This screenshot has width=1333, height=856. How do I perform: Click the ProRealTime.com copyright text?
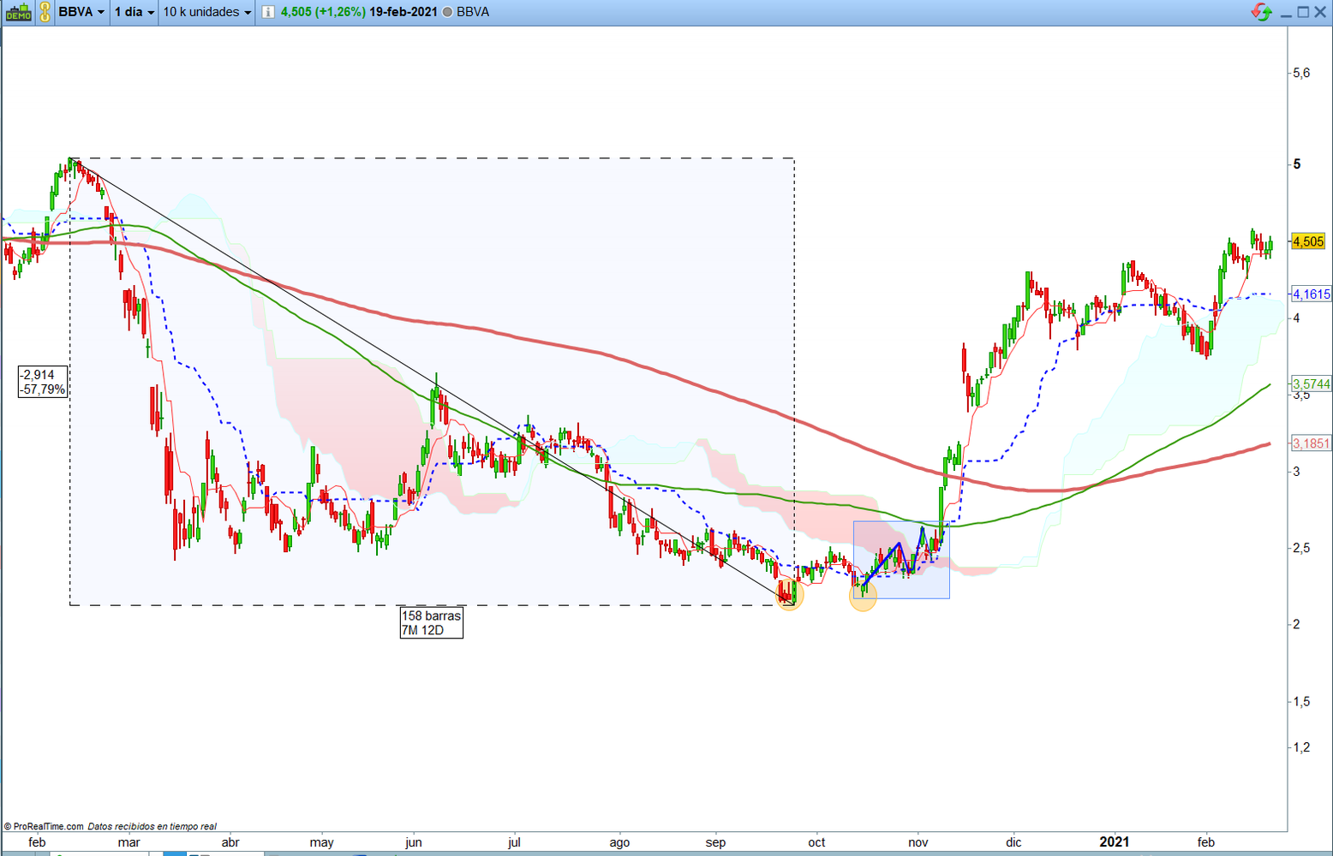(44, 827)
